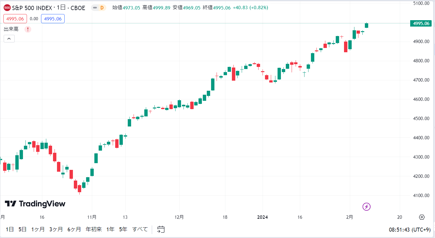Click the 4100.00 price axis label
Image resolution: width=435 pixels, height=238 pixels.
pyautogui.click(x=421, y=196)
